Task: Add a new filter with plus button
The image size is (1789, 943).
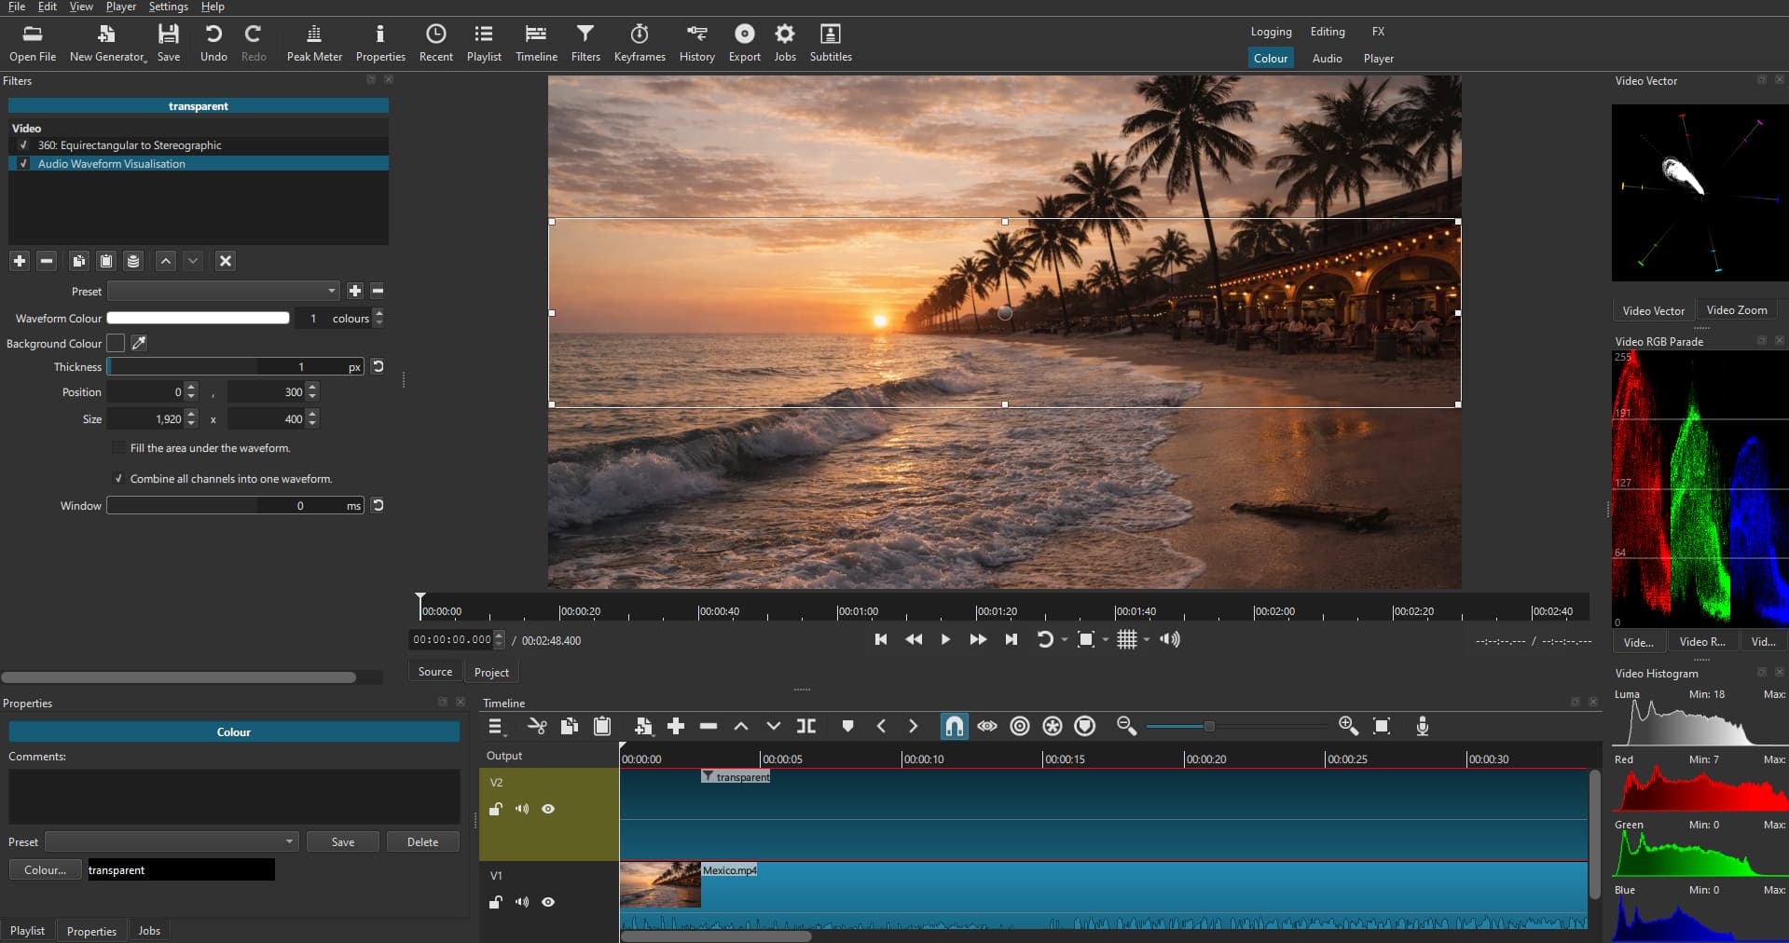Action: click(20, 261)
